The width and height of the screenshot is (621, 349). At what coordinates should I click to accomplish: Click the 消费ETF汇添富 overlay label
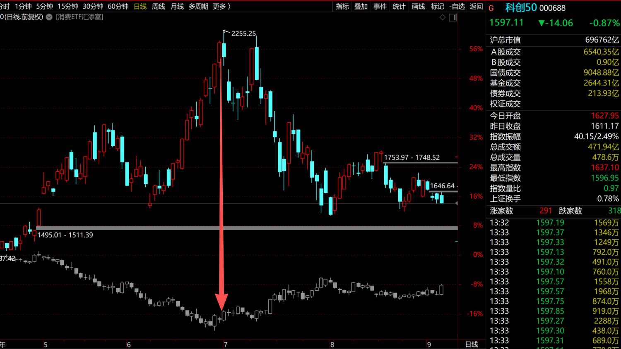pyautogui.click(x=79, y=17)
